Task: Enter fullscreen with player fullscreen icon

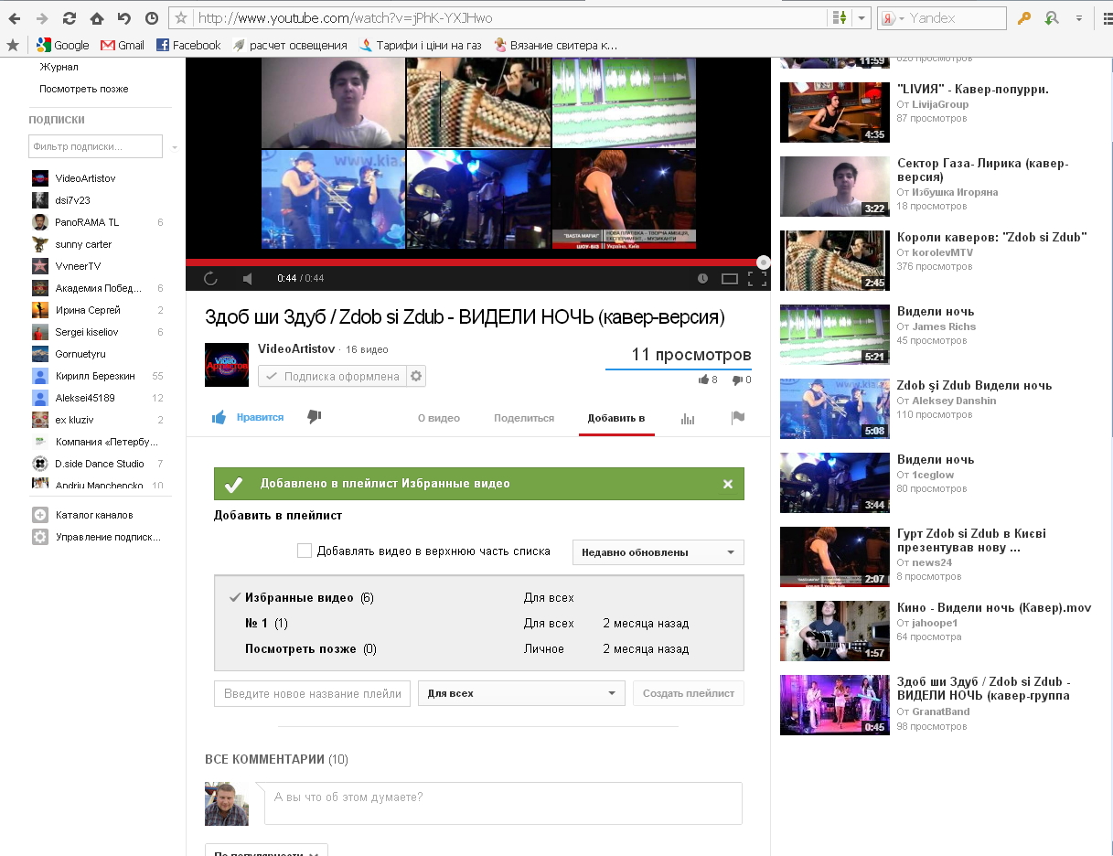Action: (757, 278)
